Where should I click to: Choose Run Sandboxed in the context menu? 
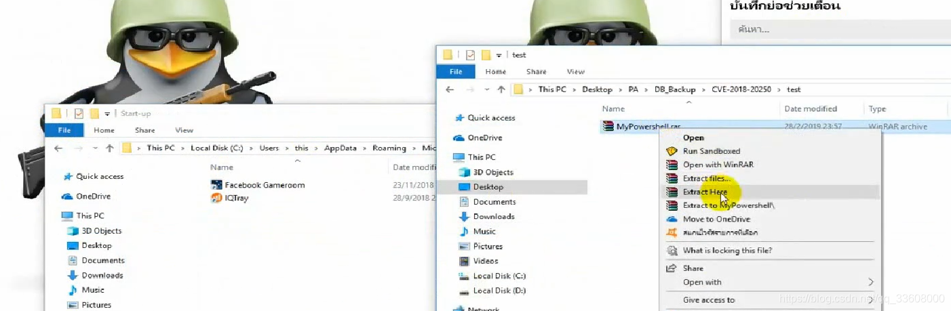(712, 151)
